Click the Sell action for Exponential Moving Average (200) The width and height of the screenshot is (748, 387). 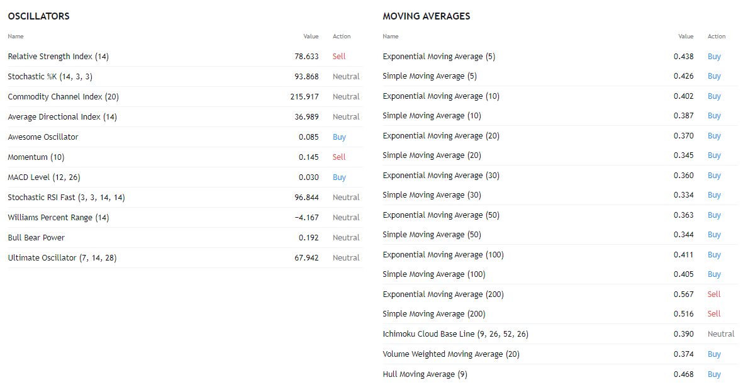coord(714,294)
